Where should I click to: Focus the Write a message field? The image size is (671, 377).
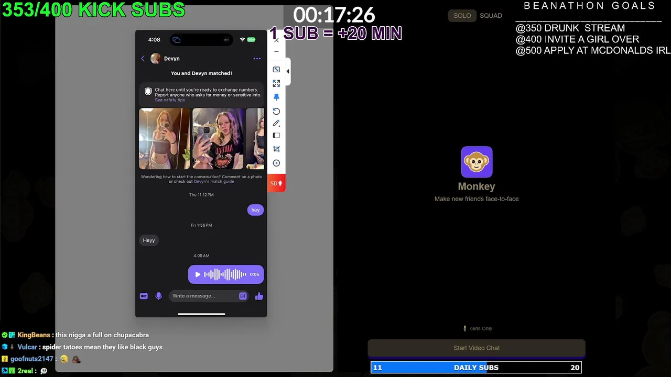point(204,296)
